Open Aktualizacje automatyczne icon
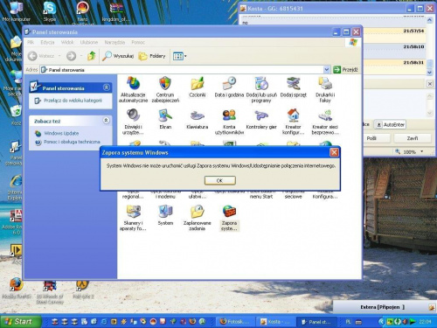437x328 pixels. point(133,89)
